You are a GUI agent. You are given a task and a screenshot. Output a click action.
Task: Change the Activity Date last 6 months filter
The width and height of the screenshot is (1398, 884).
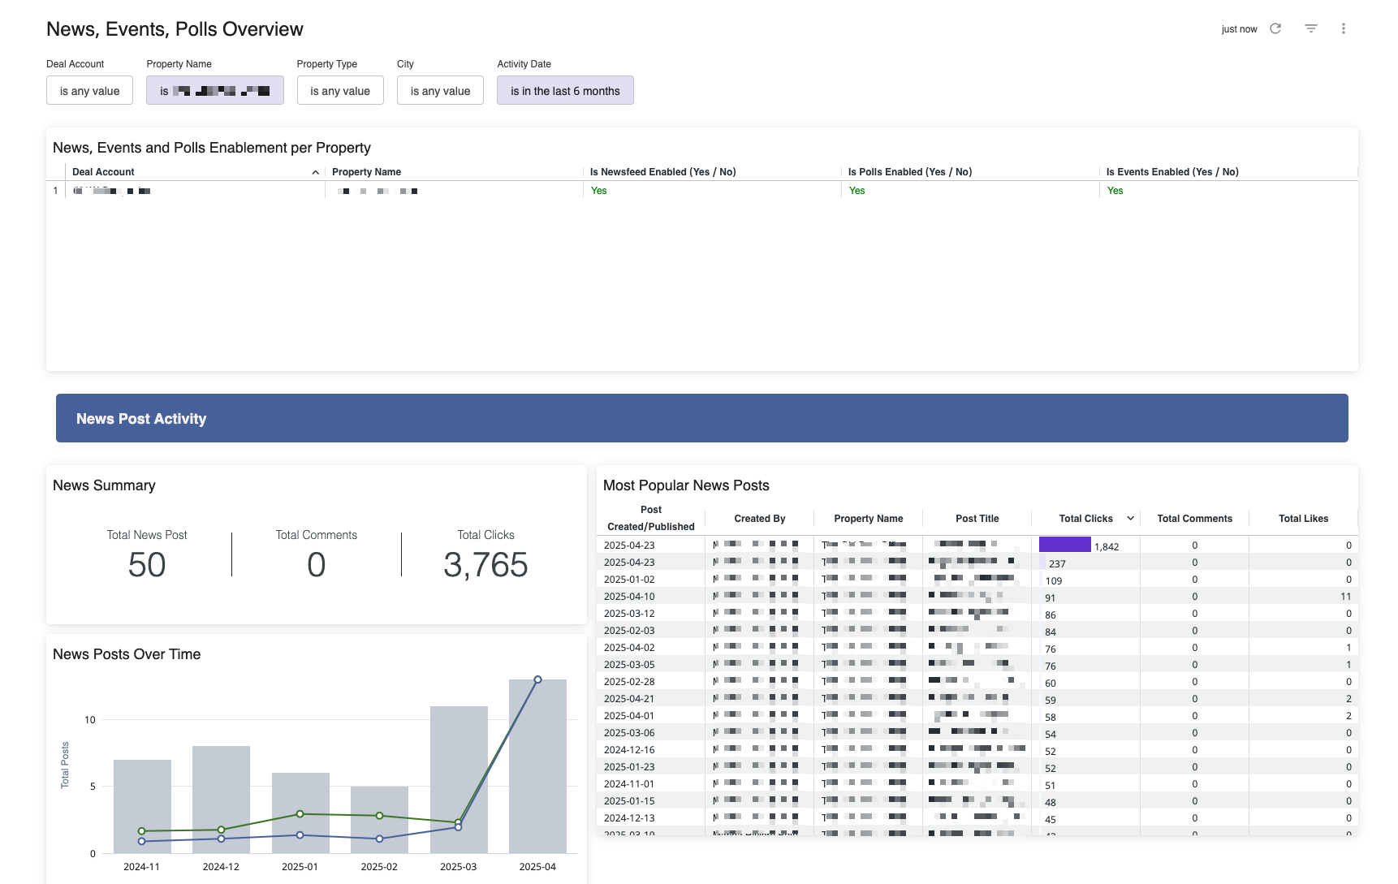tap(565, 91)
